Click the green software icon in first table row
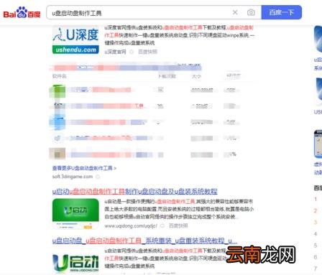This screenshot has width=322, height=275. 57,90
